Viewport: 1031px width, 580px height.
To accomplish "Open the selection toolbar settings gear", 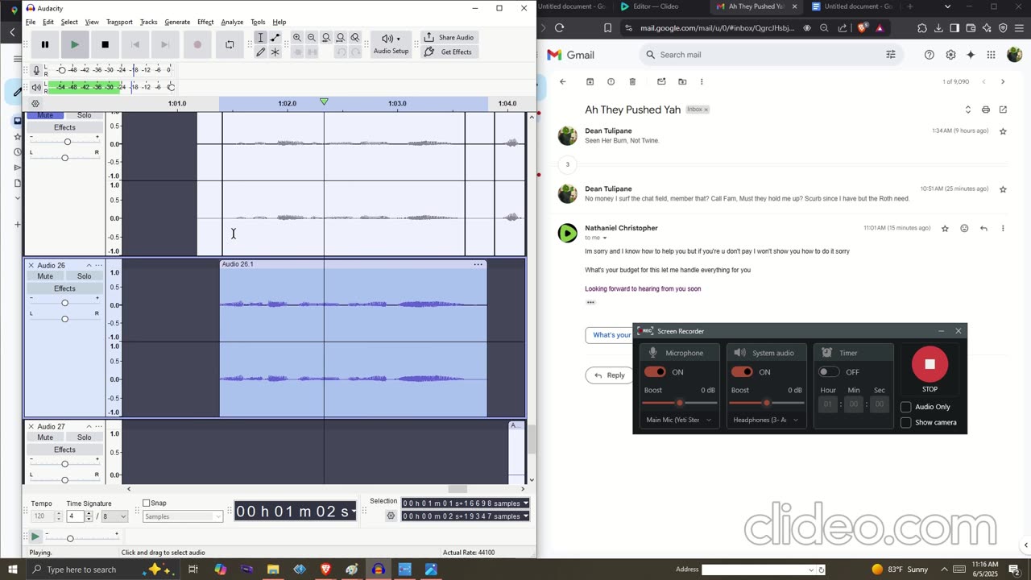I will pos(391,516).
